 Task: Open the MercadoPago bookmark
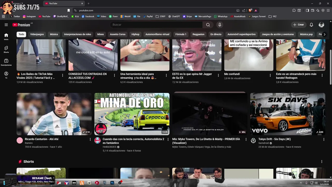203,16
